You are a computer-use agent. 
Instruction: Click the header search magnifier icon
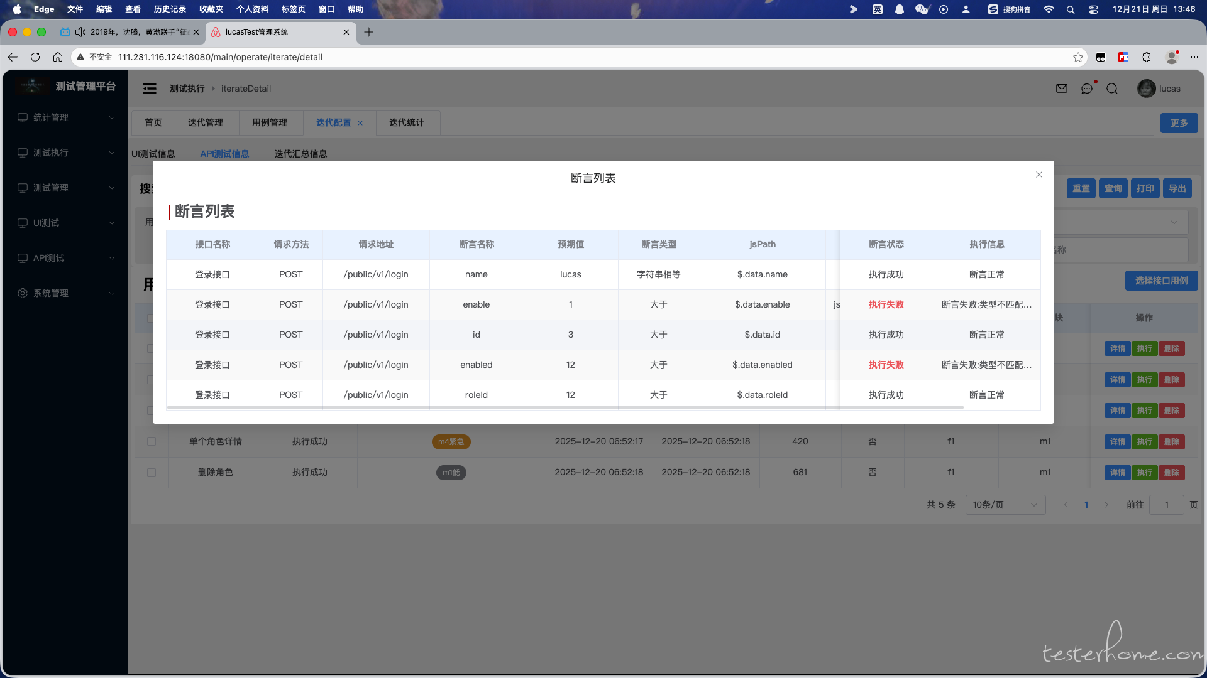coord(1112,89)
